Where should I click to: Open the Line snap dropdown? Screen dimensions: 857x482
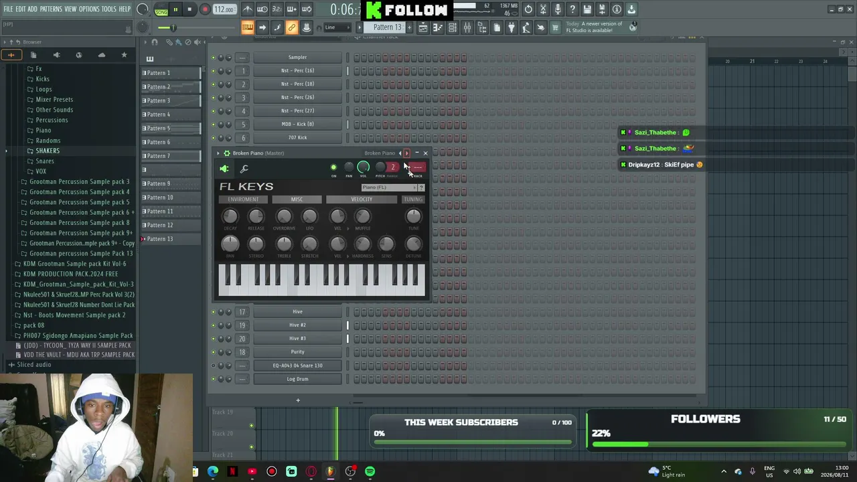[x=337, y=27]
